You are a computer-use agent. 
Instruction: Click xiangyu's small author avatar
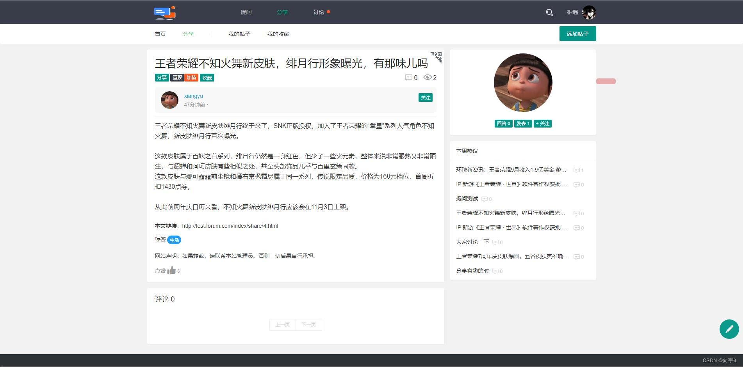[x=169, y=100]
